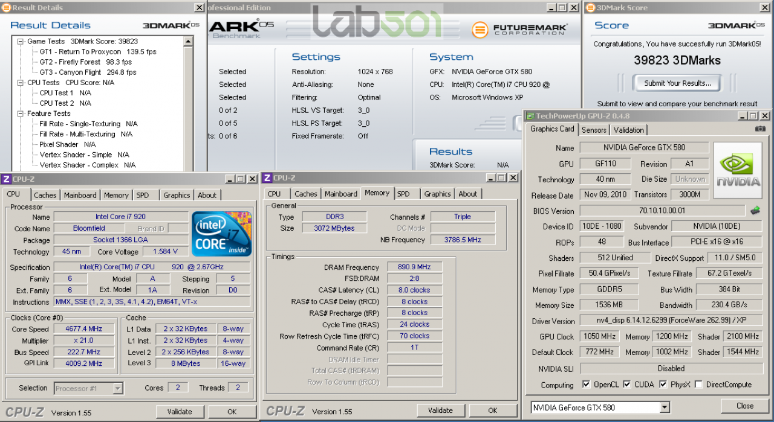Enable the OpenCL checkbox
Image resolution: width=774 pixels, height=422 pixels.
(586, 384)
